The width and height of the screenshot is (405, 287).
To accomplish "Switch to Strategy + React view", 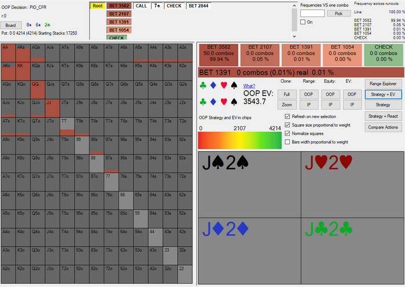I will 383,116.
